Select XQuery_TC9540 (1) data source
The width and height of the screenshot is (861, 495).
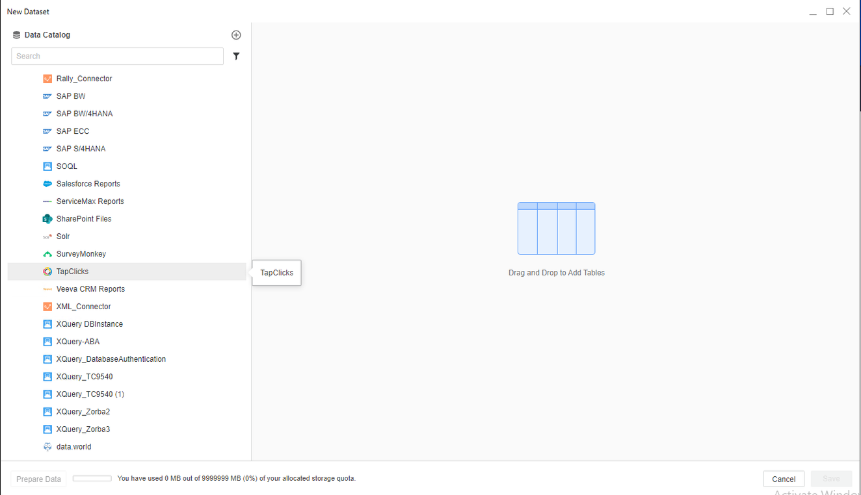point(90,394)
